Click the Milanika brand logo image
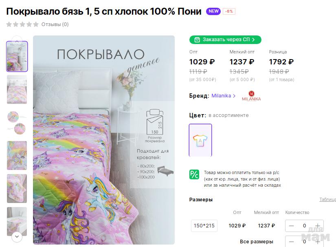Viewport: 336px width, 247px height. tap(251, 96)
